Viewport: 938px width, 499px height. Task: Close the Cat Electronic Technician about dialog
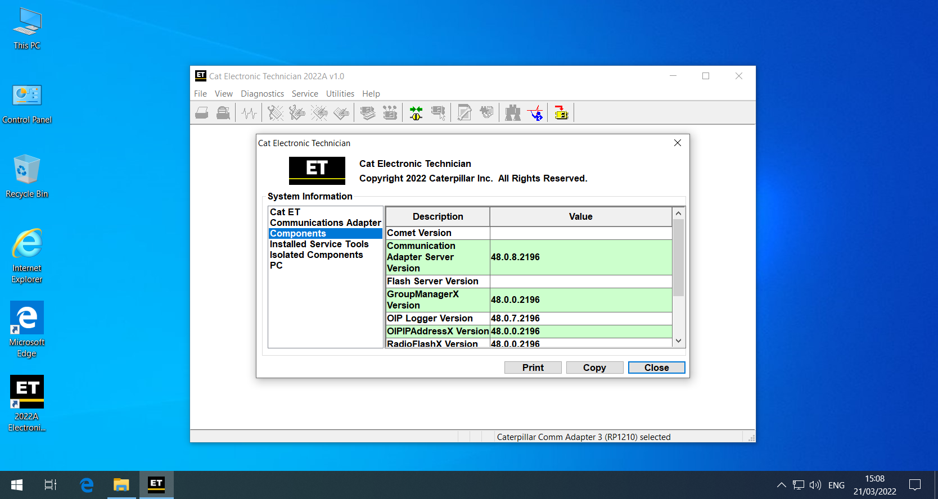tap(678, 143)
